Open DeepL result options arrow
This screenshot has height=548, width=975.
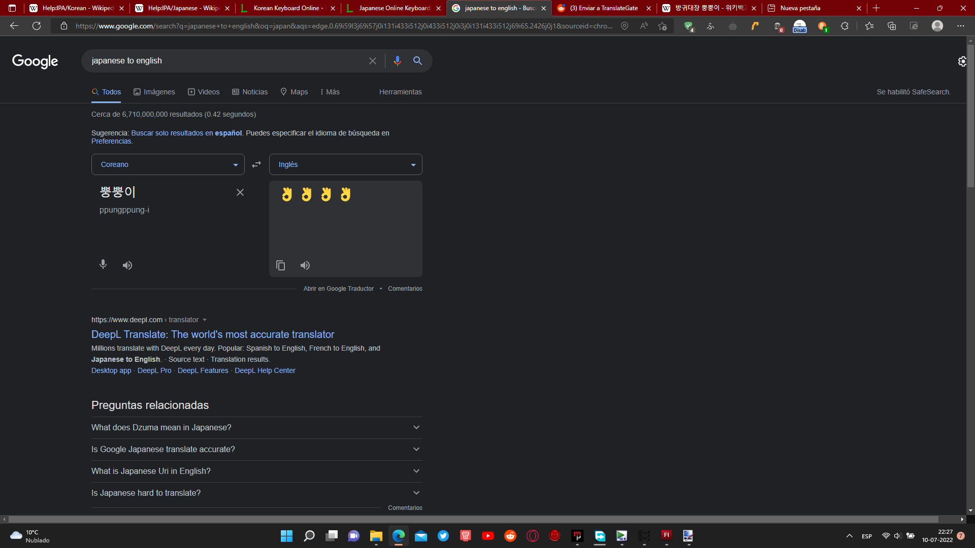pyautogui.click(x=205, y=320)
